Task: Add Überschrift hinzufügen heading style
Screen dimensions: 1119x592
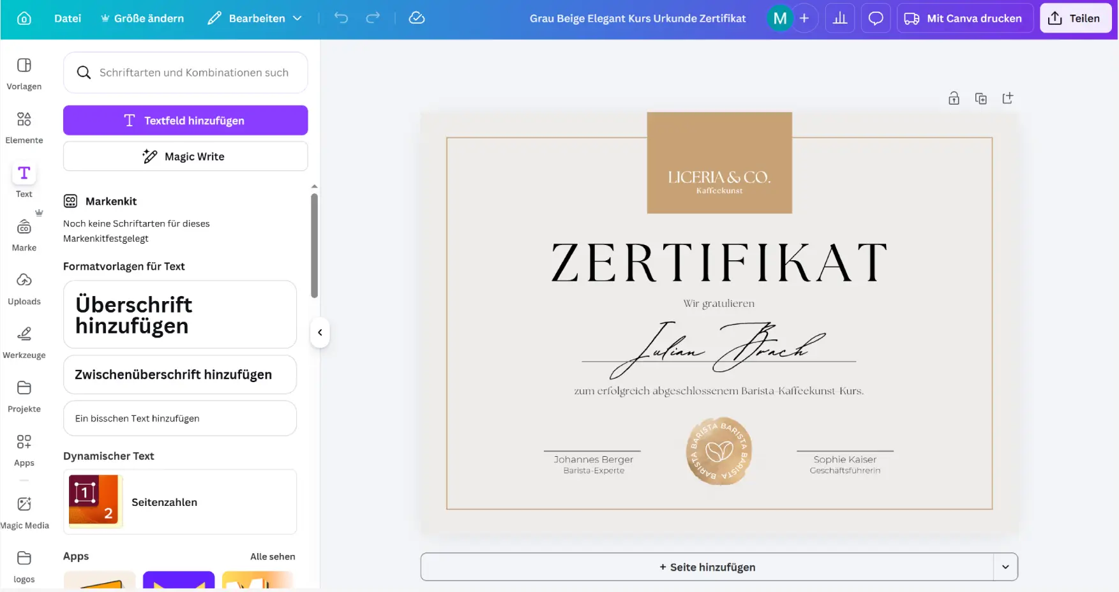Action: [x=180, y=314]
